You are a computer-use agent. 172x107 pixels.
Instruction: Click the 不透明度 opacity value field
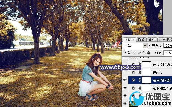point(168,45)
